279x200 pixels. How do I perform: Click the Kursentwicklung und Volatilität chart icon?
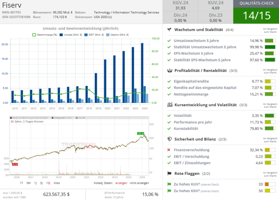click(x=170, y=105)
